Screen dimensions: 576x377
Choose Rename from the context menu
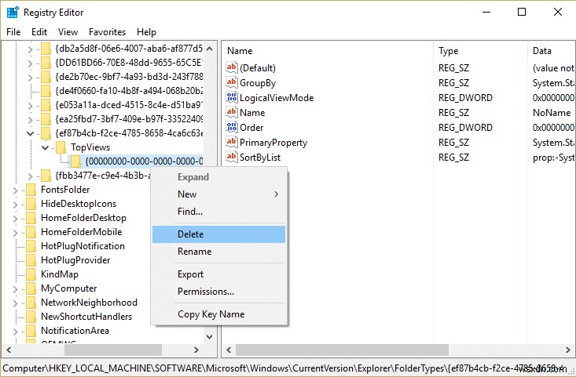click(218, 252)
